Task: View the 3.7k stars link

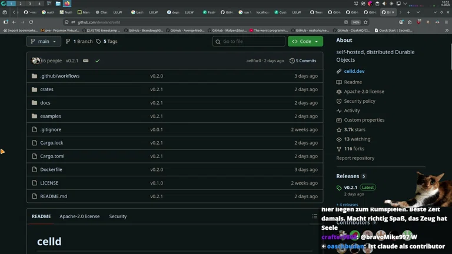Action: click(x=354, y=129)
